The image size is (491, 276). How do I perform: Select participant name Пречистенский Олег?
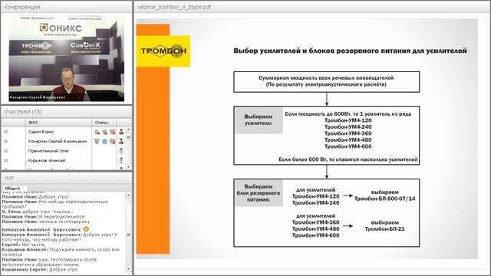point(48,151)
